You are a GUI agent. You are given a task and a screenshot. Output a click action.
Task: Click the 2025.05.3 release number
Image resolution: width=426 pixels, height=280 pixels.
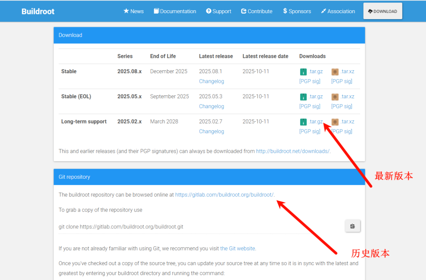(210, 96)
